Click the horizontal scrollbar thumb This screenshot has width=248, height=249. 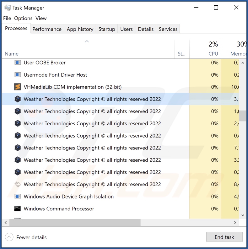[75, 222]
